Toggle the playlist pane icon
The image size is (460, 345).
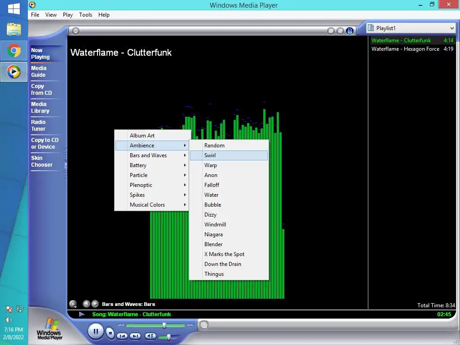click(349, 31)
